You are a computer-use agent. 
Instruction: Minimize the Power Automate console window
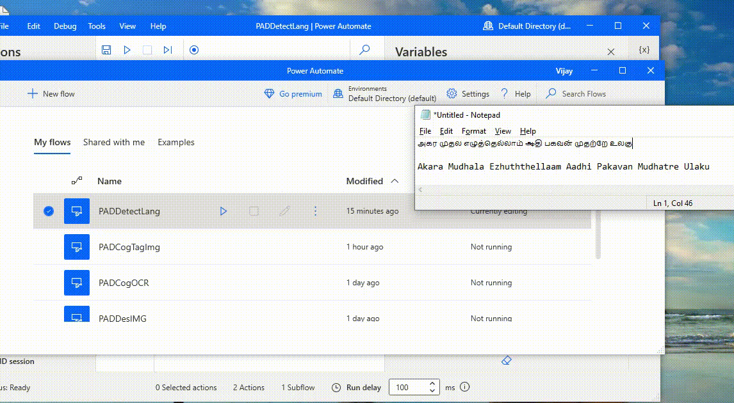coord(594,70)
